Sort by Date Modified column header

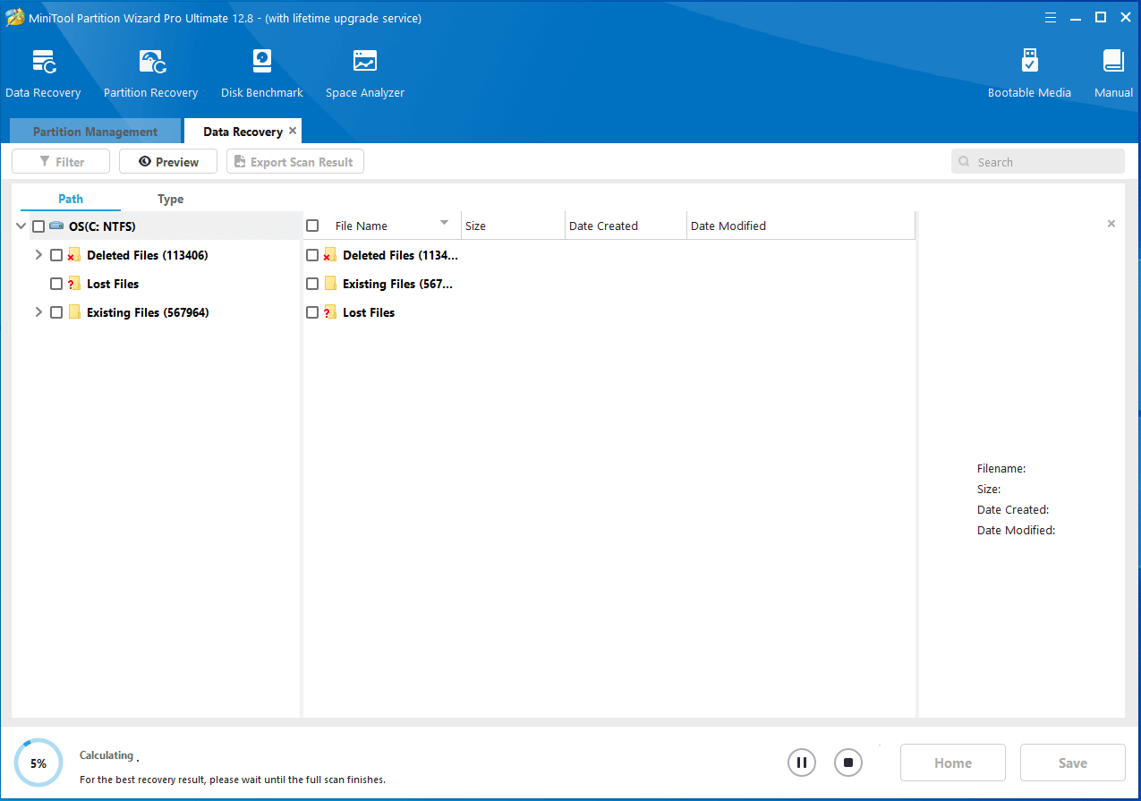(801, 226)
